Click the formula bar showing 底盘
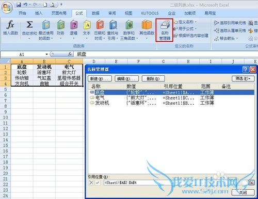 pos(166,54)
